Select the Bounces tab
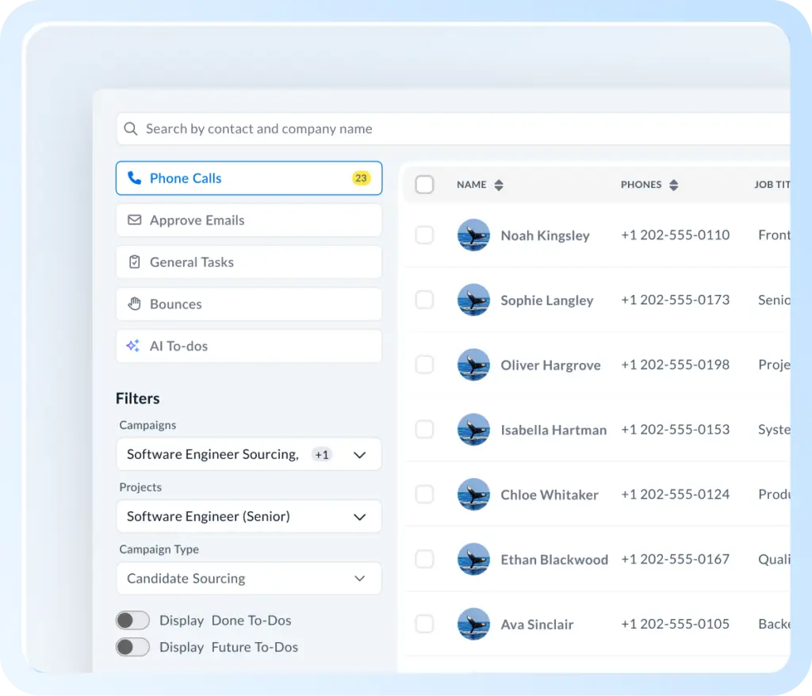 249,304
